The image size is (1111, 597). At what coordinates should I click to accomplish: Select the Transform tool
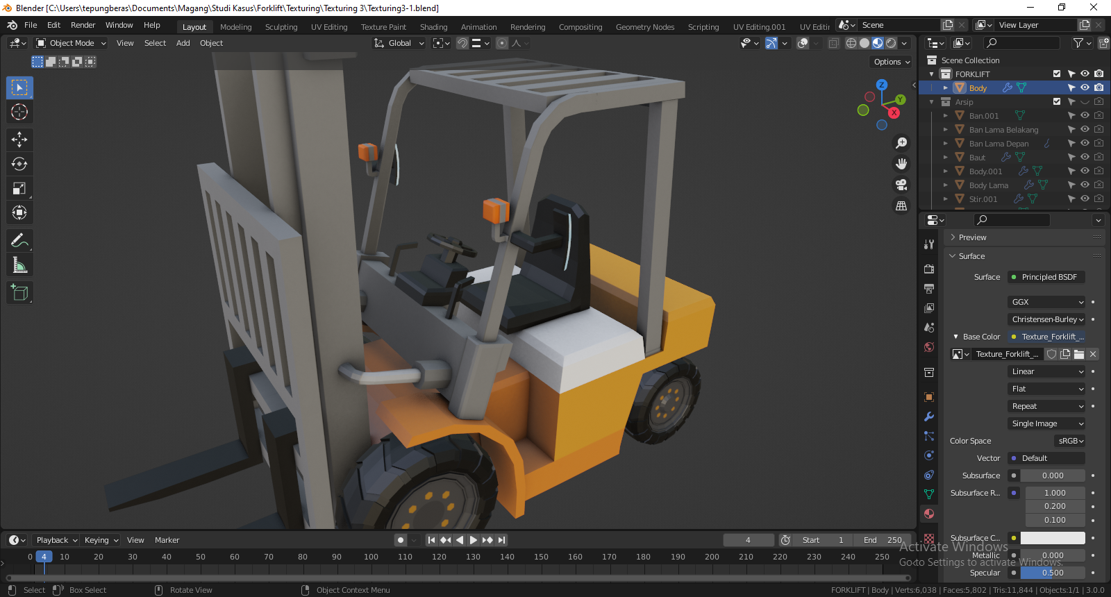click(x=19, y=212)
